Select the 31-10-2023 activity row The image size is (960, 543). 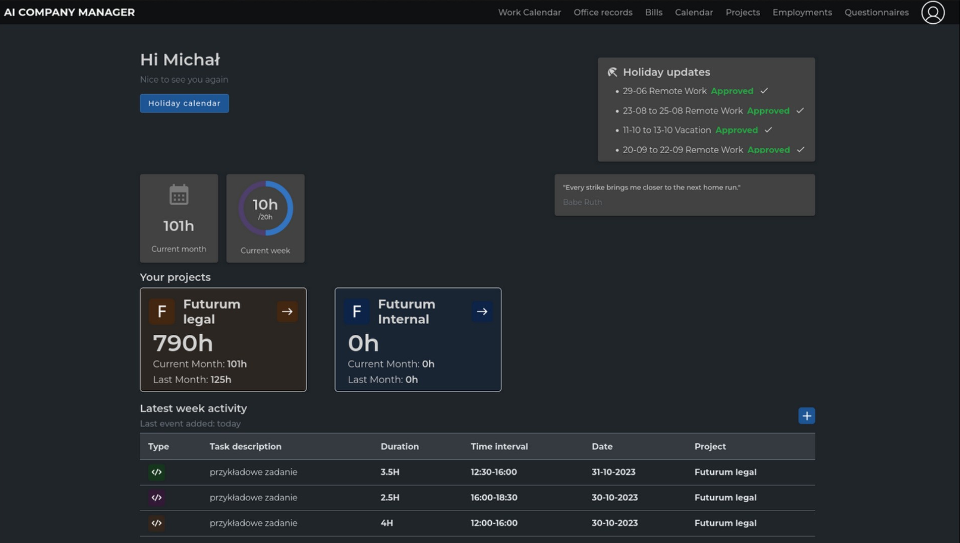tap(477, 472)
